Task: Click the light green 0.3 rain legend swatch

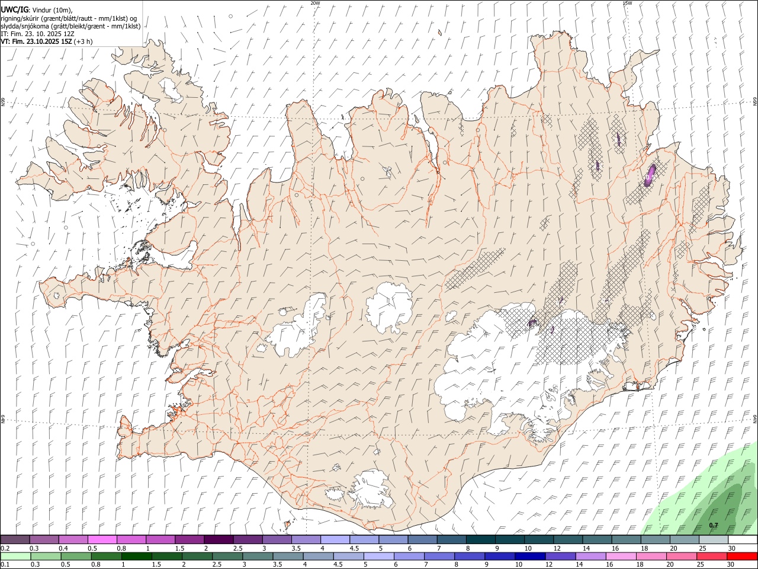Action: coord(46,556)
